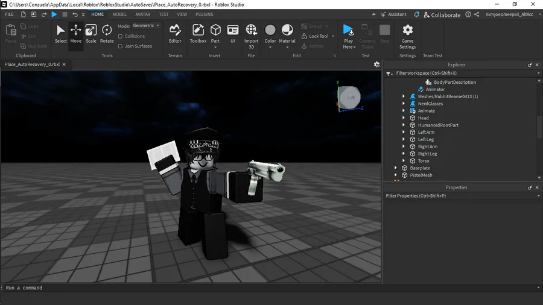Viewport: 543px width, 305px height.
Task: Switch to the HOME tab
Action: coord(97,14)
